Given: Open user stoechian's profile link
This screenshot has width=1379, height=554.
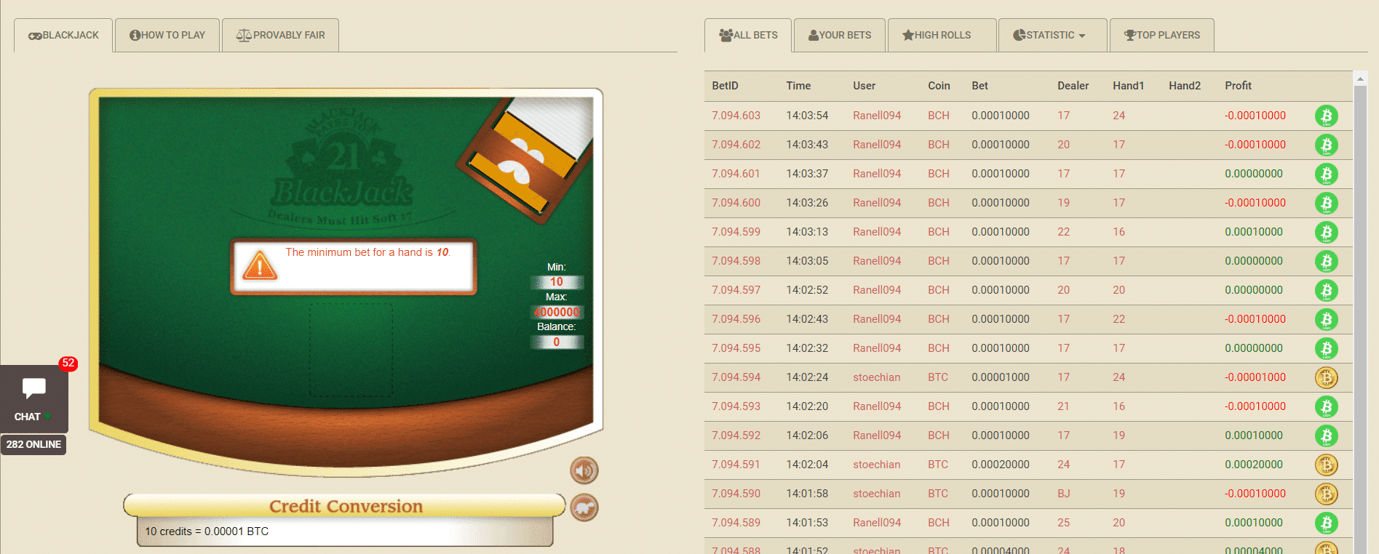Looking at the screenshot, I should tap(876, 377).
